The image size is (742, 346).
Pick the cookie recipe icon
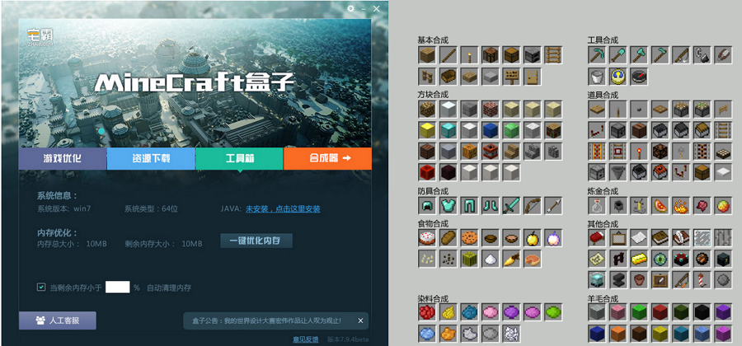pos(469,238)
